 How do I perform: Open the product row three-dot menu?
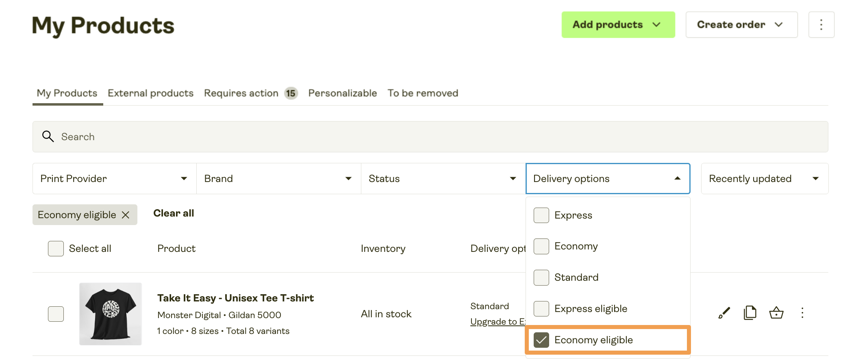(802, 313)
